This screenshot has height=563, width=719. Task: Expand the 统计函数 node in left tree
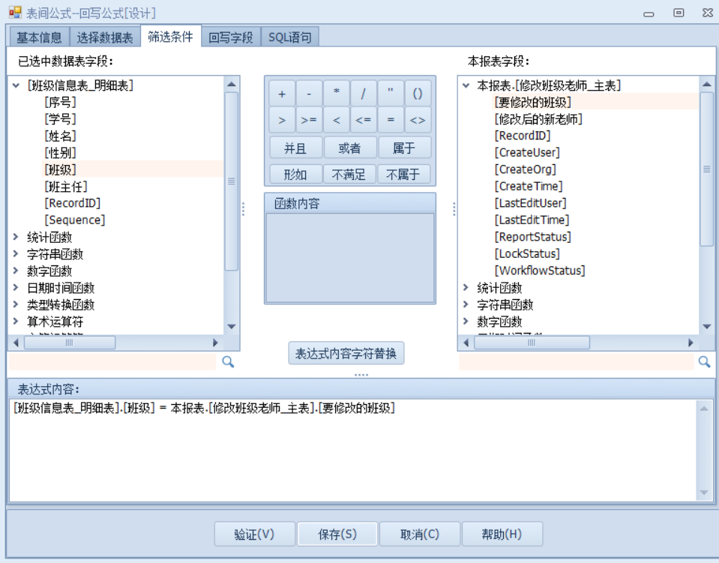click(x=16, y=237)
